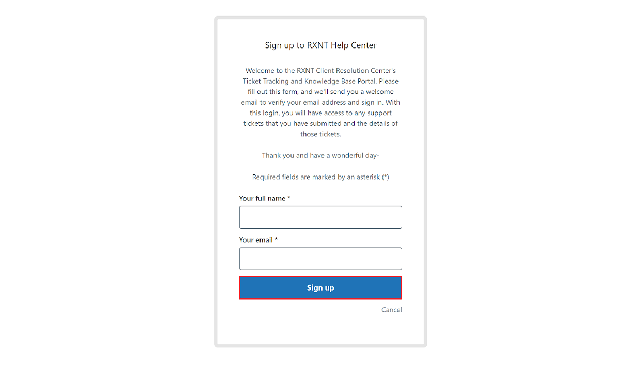Click the "Sign up to RXNT Help Center" heading

pos(320,45)
